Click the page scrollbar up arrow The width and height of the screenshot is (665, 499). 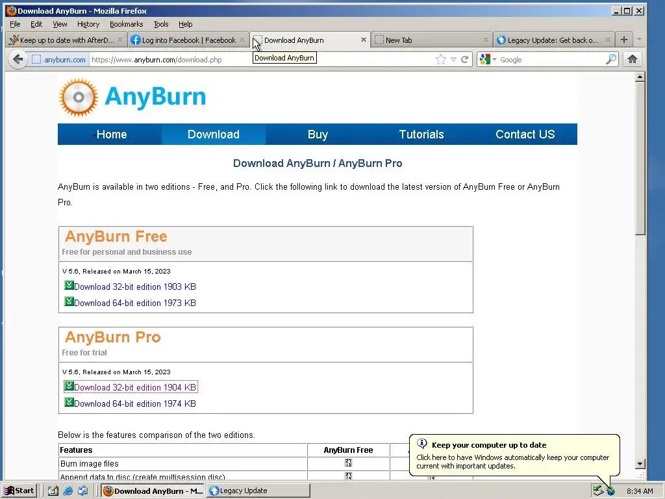coord(640,77)
